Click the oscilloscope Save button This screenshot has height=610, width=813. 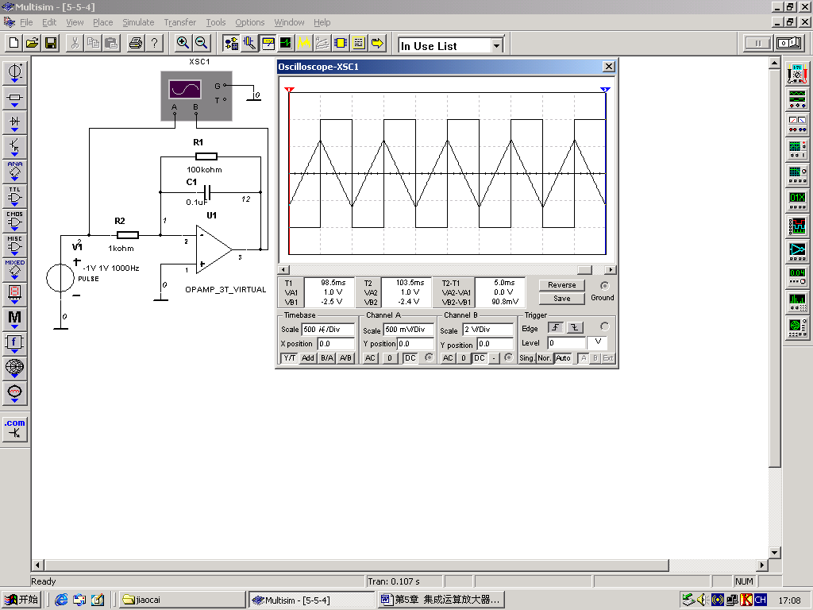tap(561, 299)
